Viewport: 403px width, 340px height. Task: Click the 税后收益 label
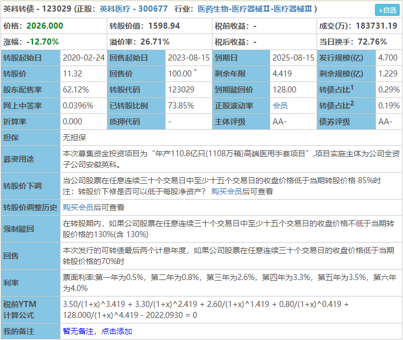pos(232,42)
